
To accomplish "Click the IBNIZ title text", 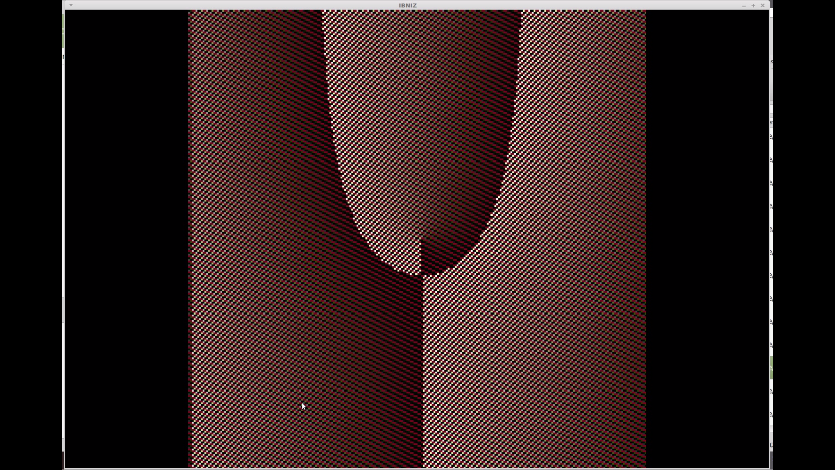I will pos(407,6).
